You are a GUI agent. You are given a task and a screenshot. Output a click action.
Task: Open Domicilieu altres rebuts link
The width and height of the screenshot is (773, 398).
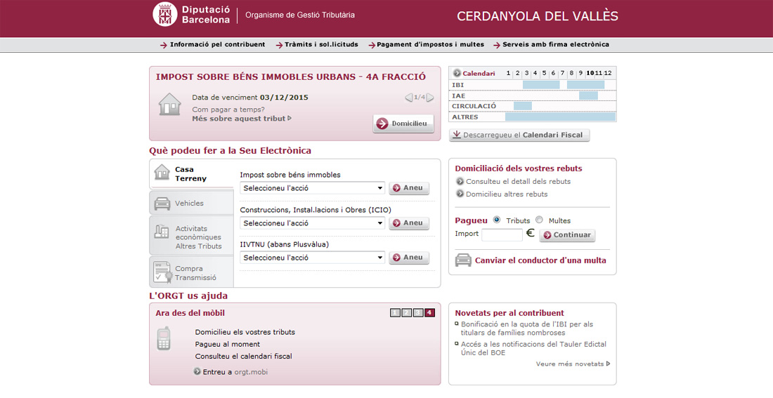click(507, 194)
